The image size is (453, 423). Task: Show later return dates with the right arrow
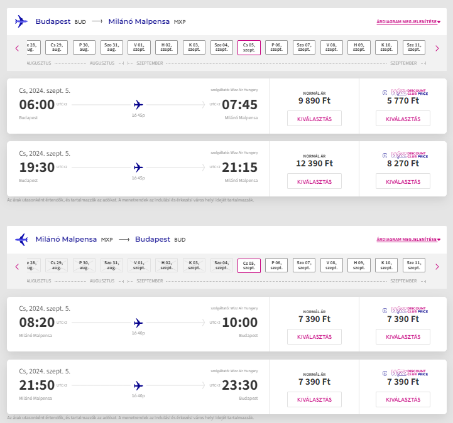pos(437,266)
